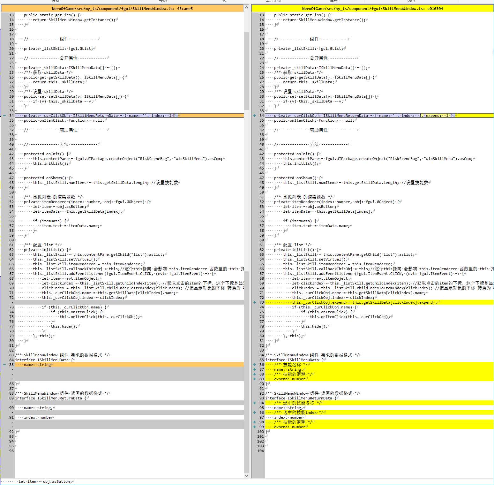The image size is (494, 485).
Task: Click the added '技能名称' comment line in right pane
Action: [379, 365]
